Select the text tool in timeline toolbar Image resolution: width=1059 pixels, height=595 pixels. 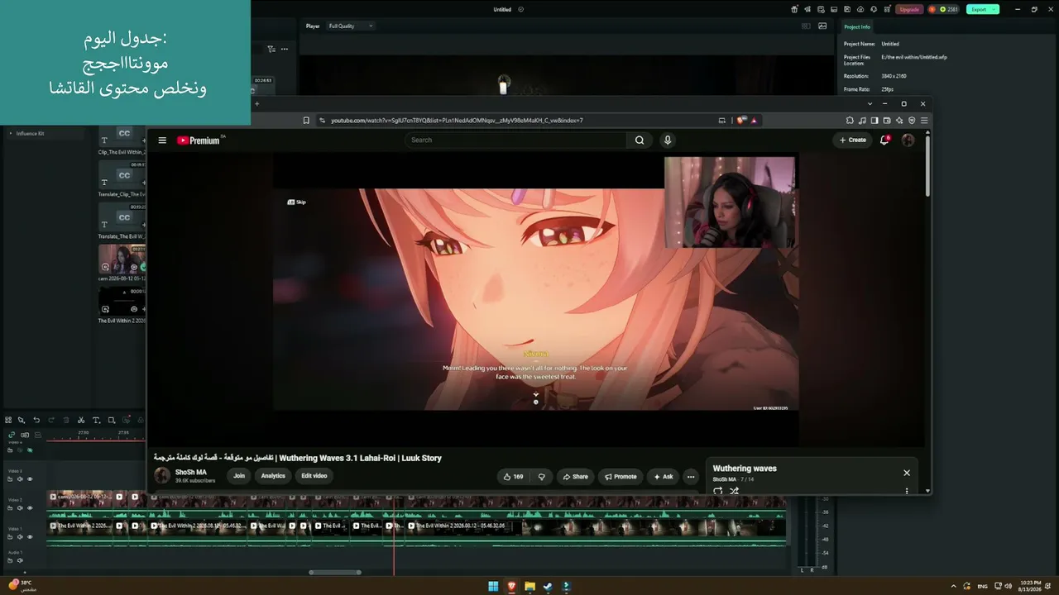pyautogui.click(x=96, y=421)
